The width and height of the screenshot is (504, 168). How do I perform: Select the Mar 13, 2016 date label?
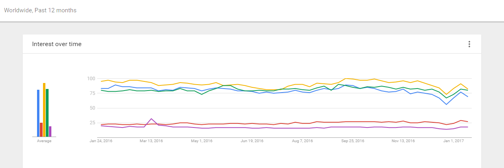coord(152,141)
